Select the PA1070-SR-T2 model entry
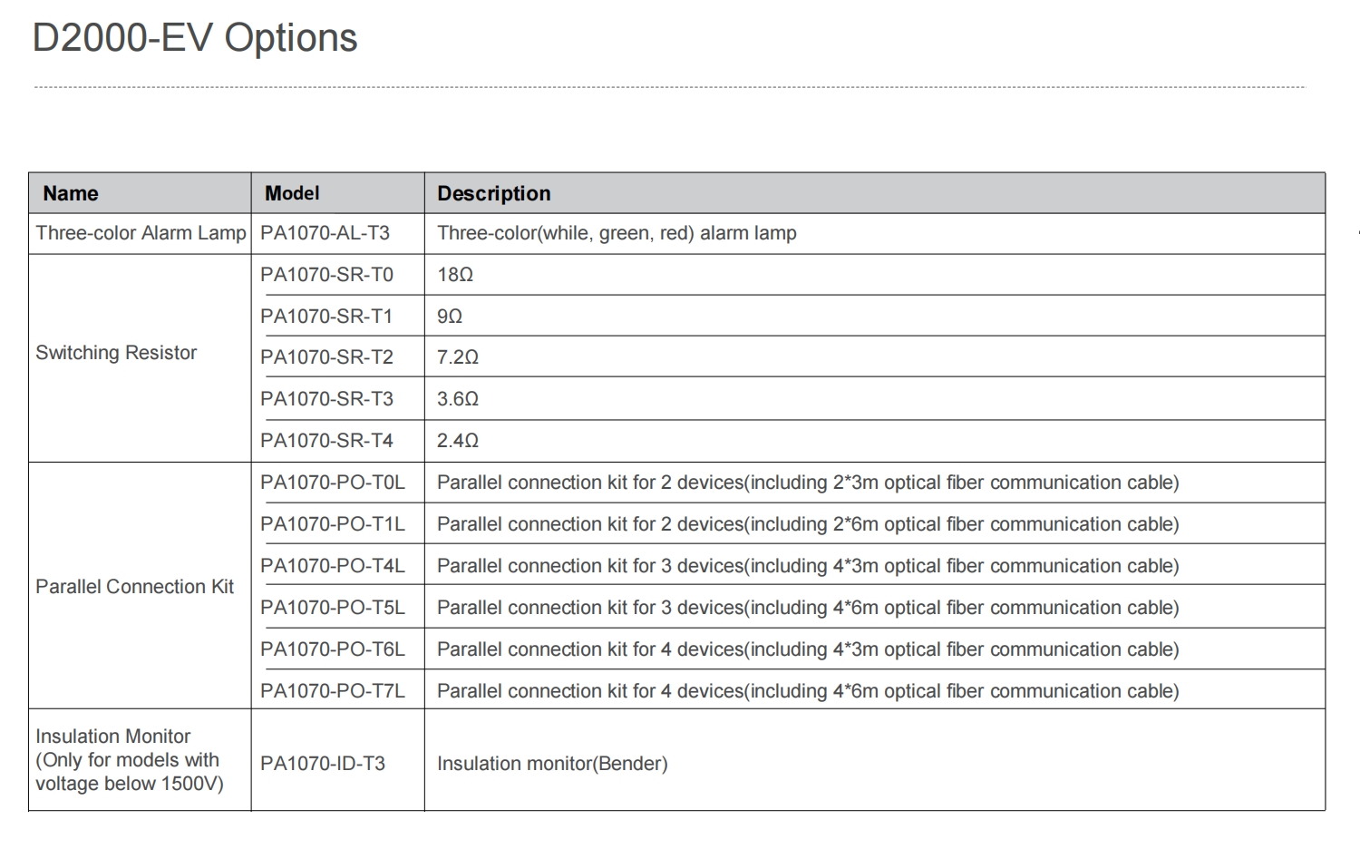Viewport: 1360px width, 849px height. 326,357
